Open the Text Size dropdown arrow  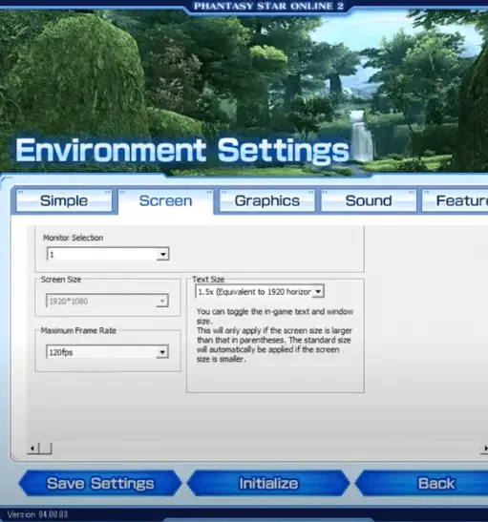pos(318,292)
